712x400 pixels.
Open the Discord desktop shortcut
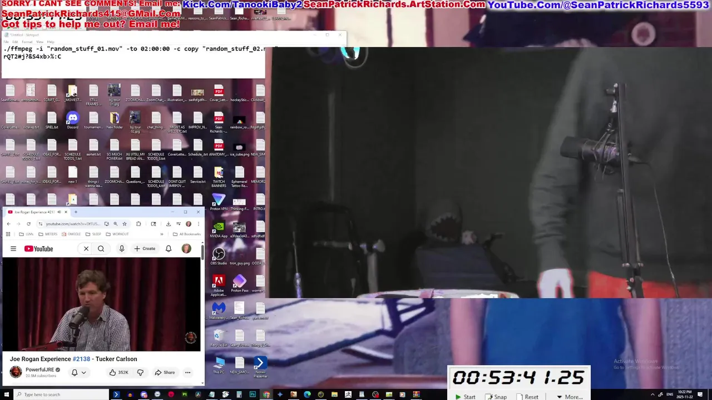[72, 120]
